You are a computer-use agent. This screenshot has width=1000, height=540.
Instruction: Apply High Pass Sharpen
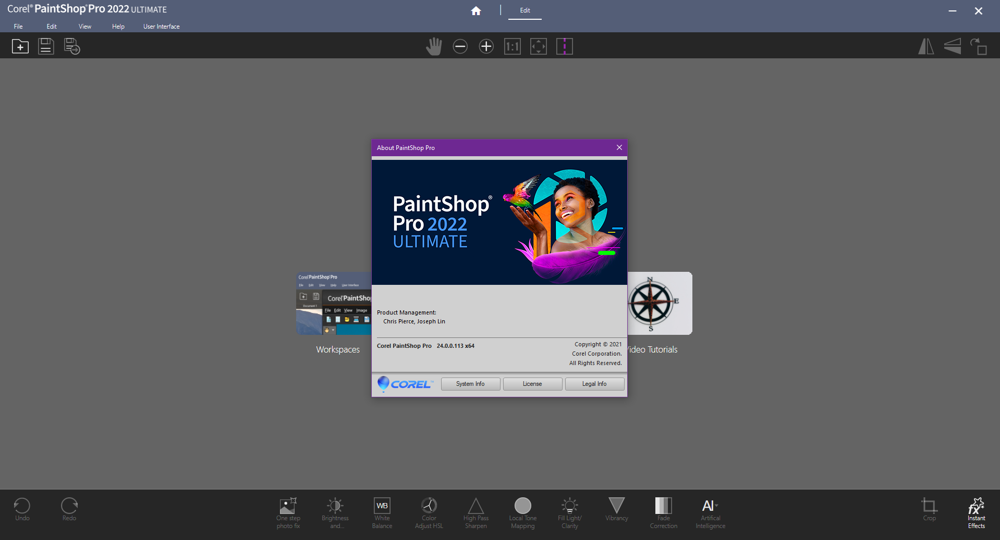(x=476, y=513)
